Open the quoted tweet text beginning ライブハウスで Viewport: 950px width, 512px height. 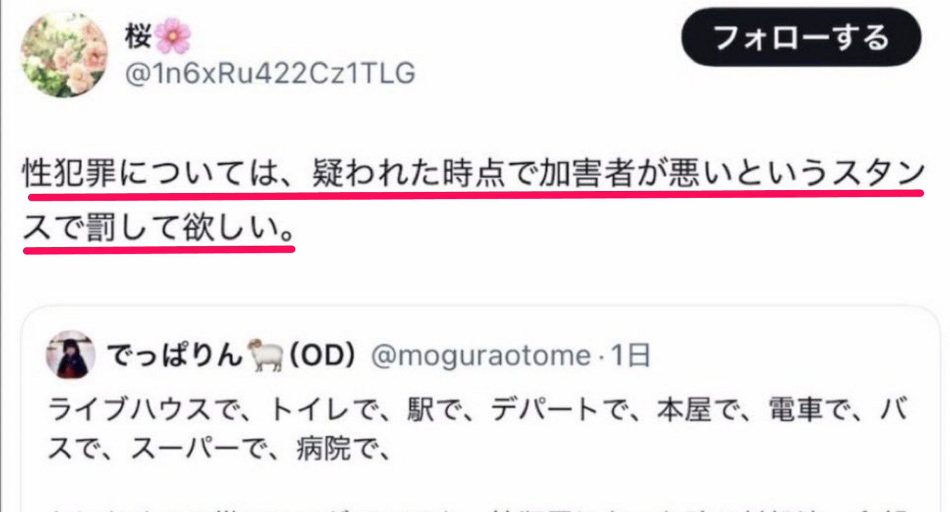point(478,429)
